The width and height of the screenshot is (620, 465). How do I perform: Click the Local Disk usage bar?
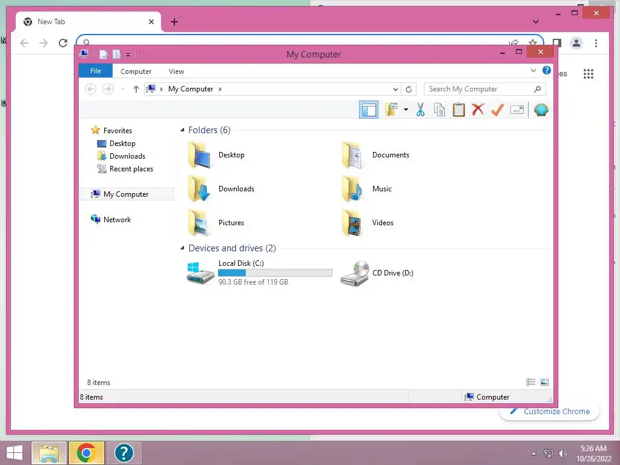pyautogui.click(x=275, y=273)
